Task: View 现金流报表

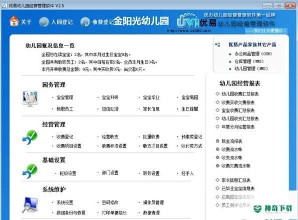Action: (232, 141)
